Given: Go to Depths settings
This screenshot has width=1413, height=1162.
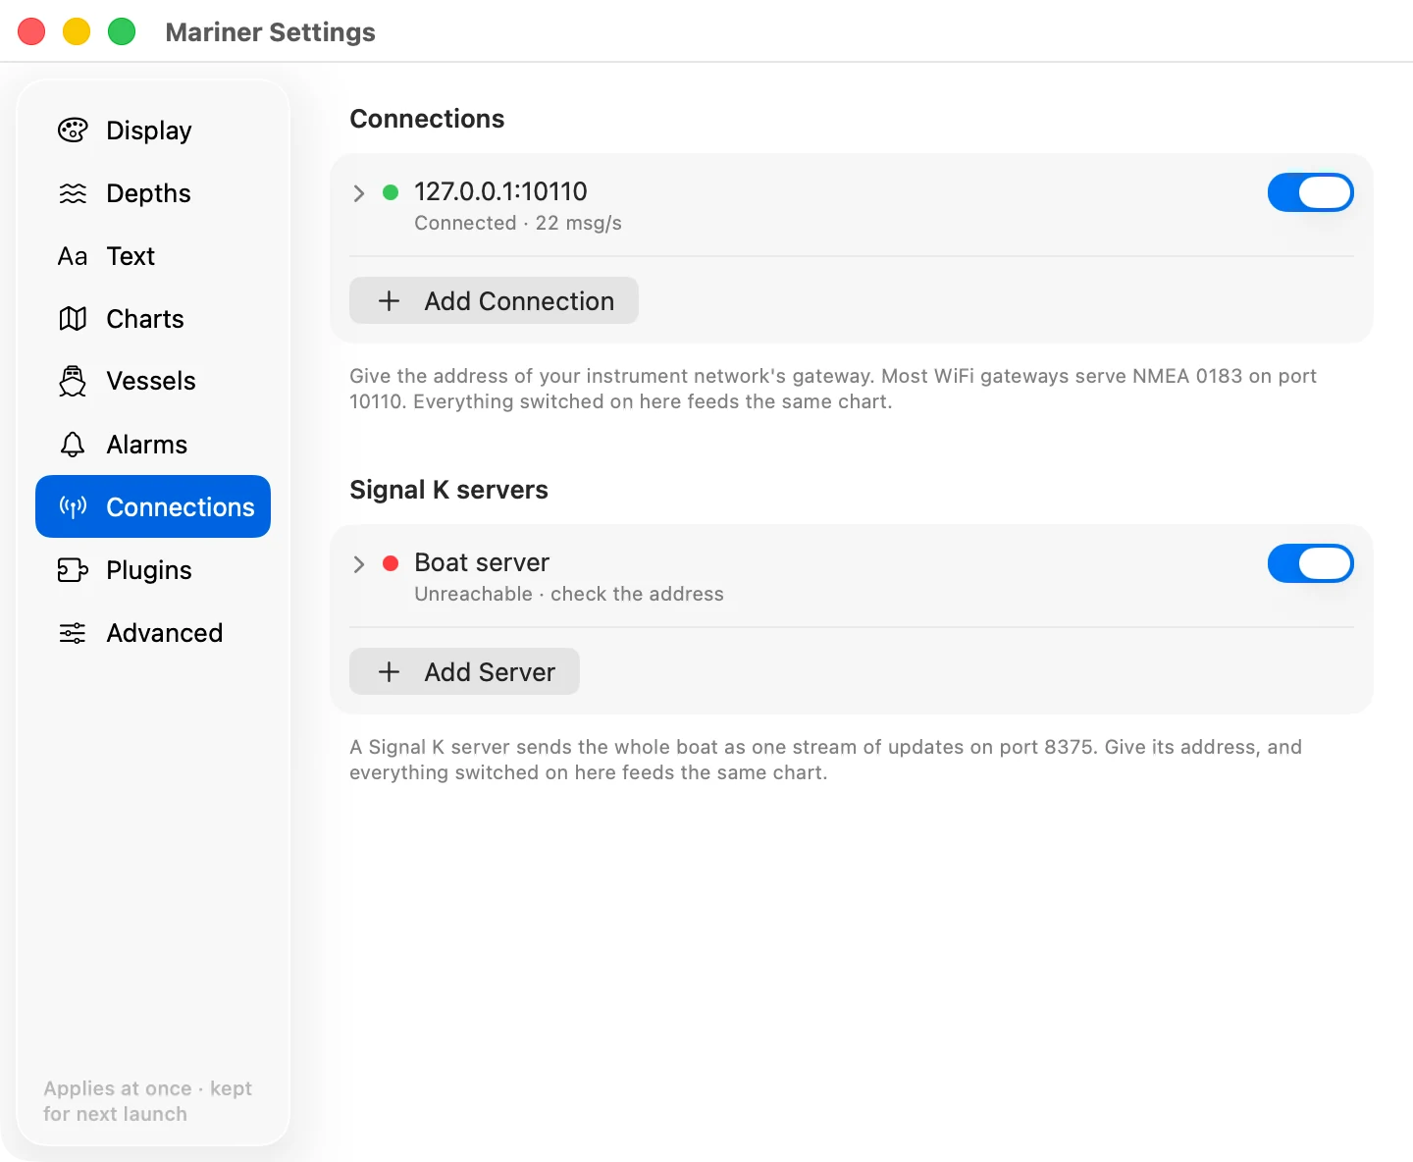Looking at the screenshot, I should click(x=153, y=193).
